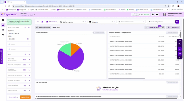The width and height of the screenshot is (184, 101).
Task: Click the cloud icon in the header
Action: [157, 14]
